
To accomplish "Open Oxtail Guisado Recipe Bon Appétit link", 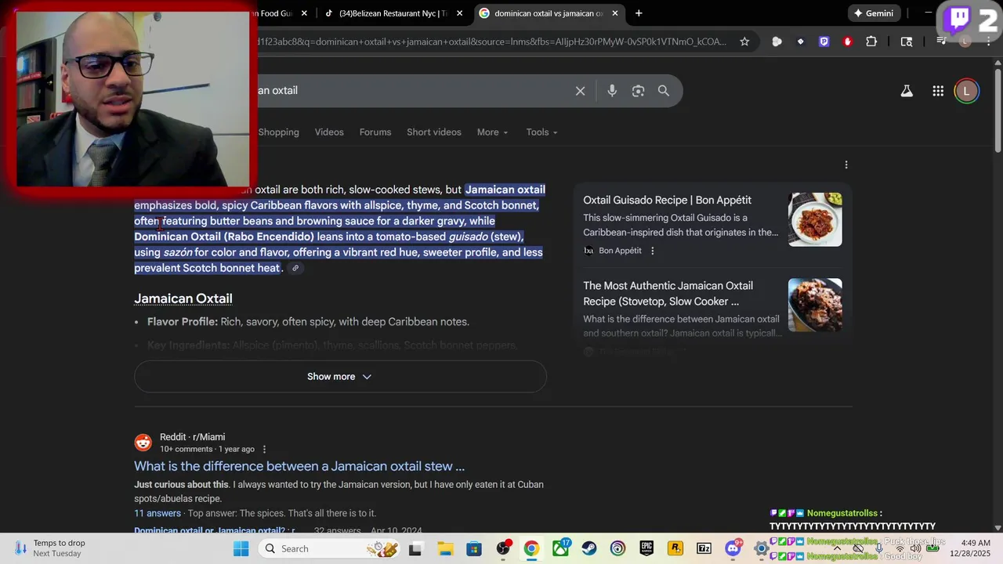I will coord(667,201).
